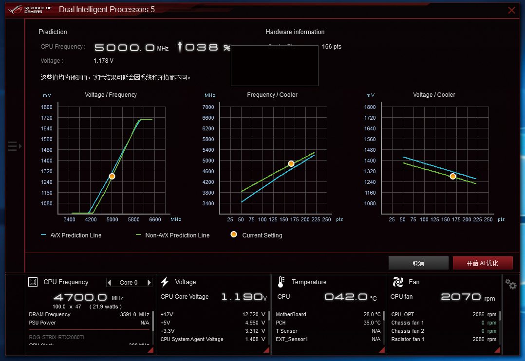Click the Temperature thermometer icon
525x361 pixels.
(281, 282)
